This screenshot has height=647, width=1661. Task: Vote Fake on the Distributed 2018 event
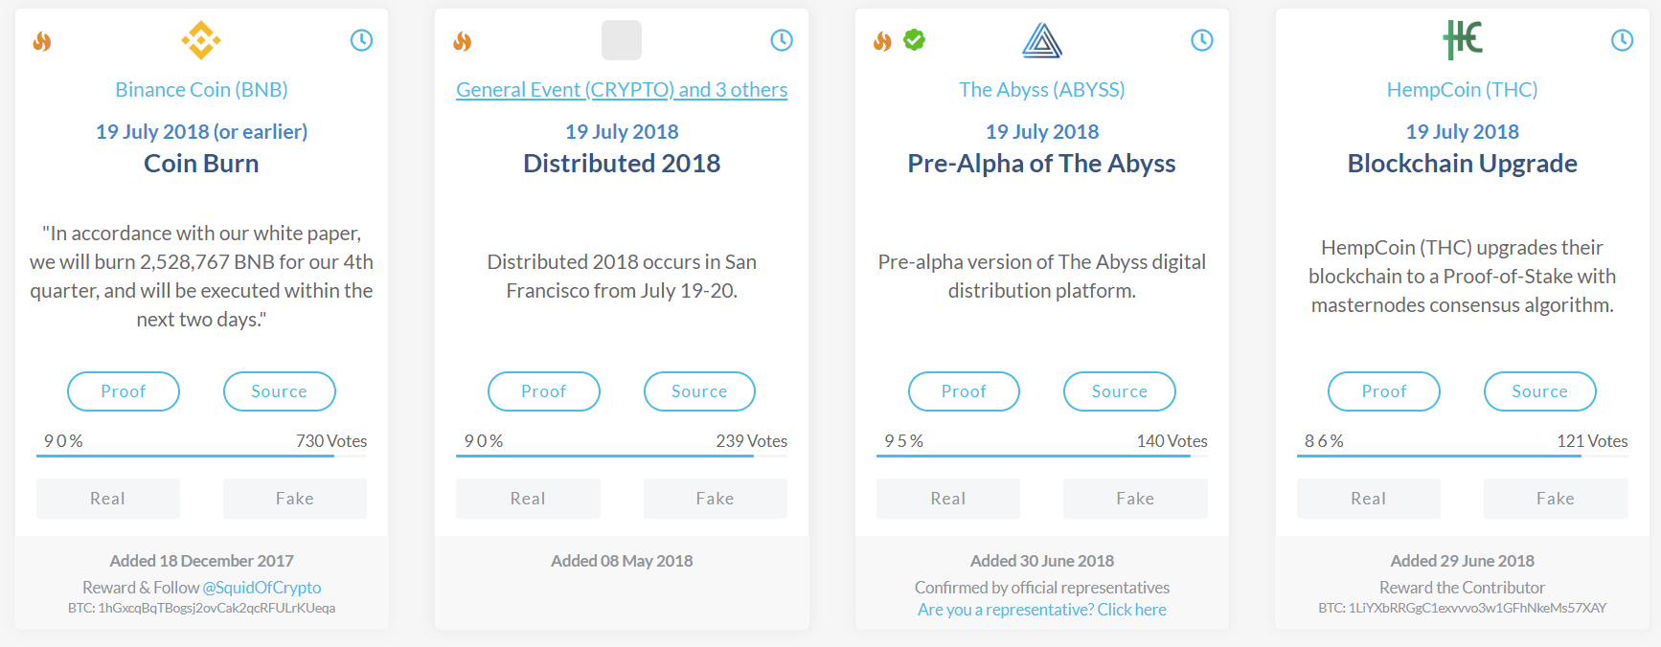tap(715, 499)
